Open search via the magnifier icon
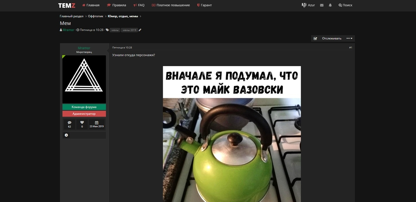This screenshot has height=202, width=416. [x=340, y=5]
